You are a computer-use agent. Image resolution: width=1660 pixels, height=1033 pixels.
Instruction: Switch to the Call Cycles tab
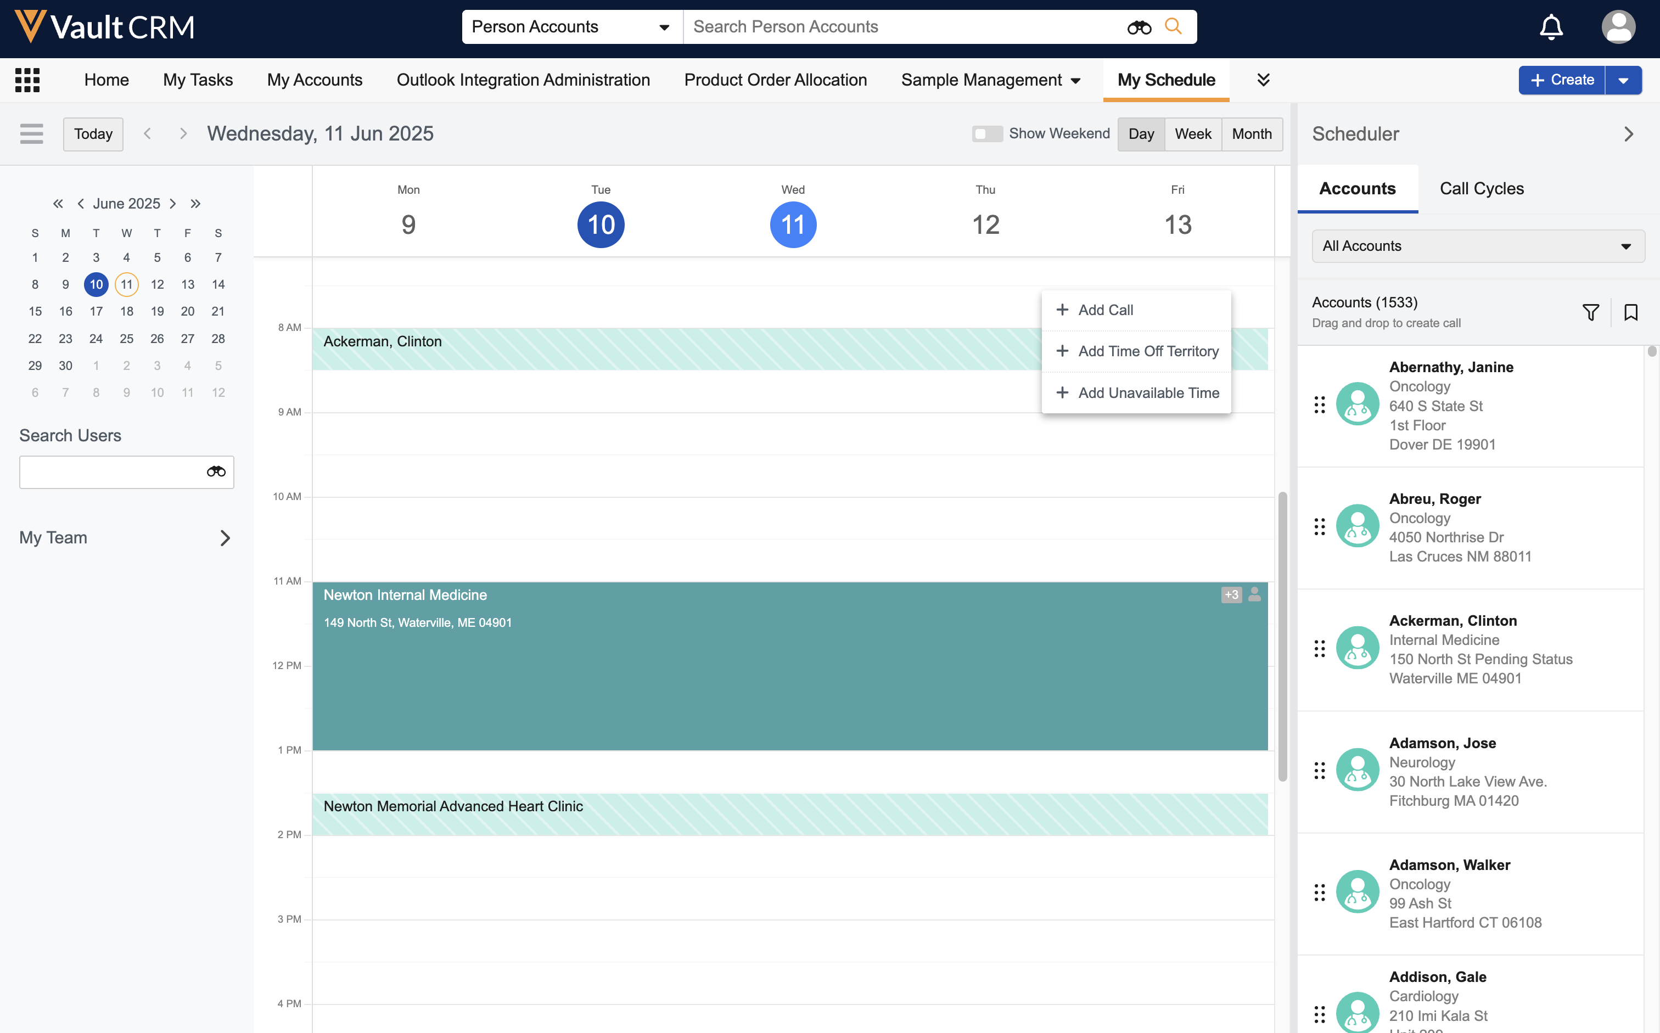[x=1481, y=189]
